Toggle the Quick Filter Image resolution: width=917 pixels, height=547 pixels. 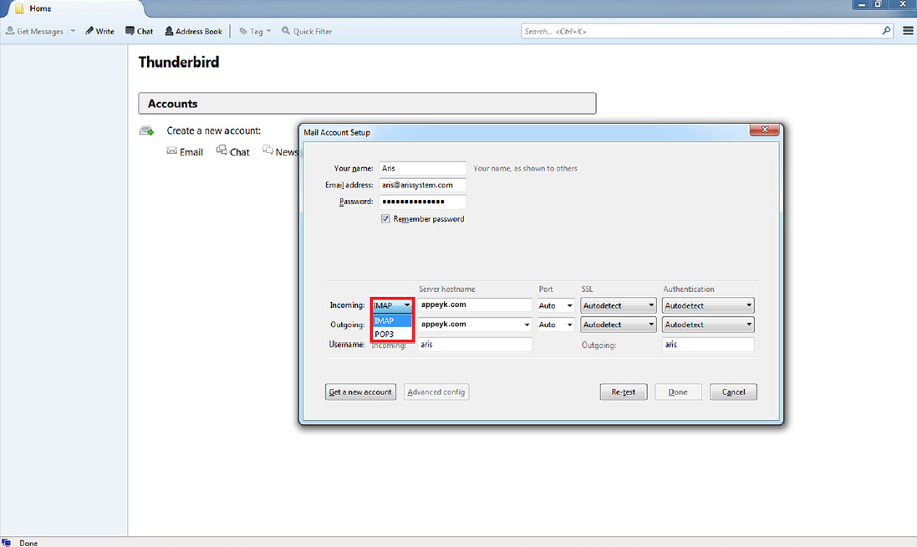[307, 31]
